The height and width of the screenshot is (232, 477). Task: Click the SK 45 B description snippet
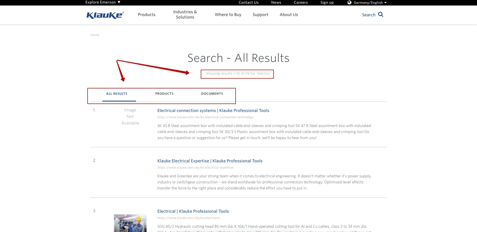click(x=264, y=132)
